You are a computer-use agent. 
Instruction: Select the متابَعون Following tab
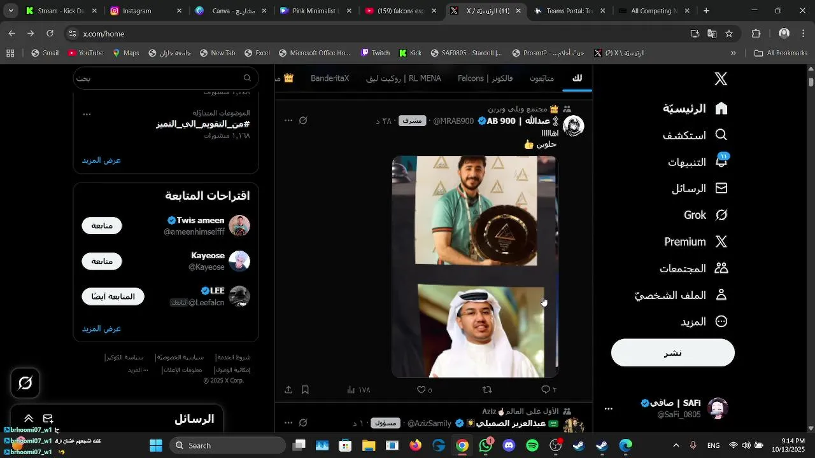coord(542,78)
